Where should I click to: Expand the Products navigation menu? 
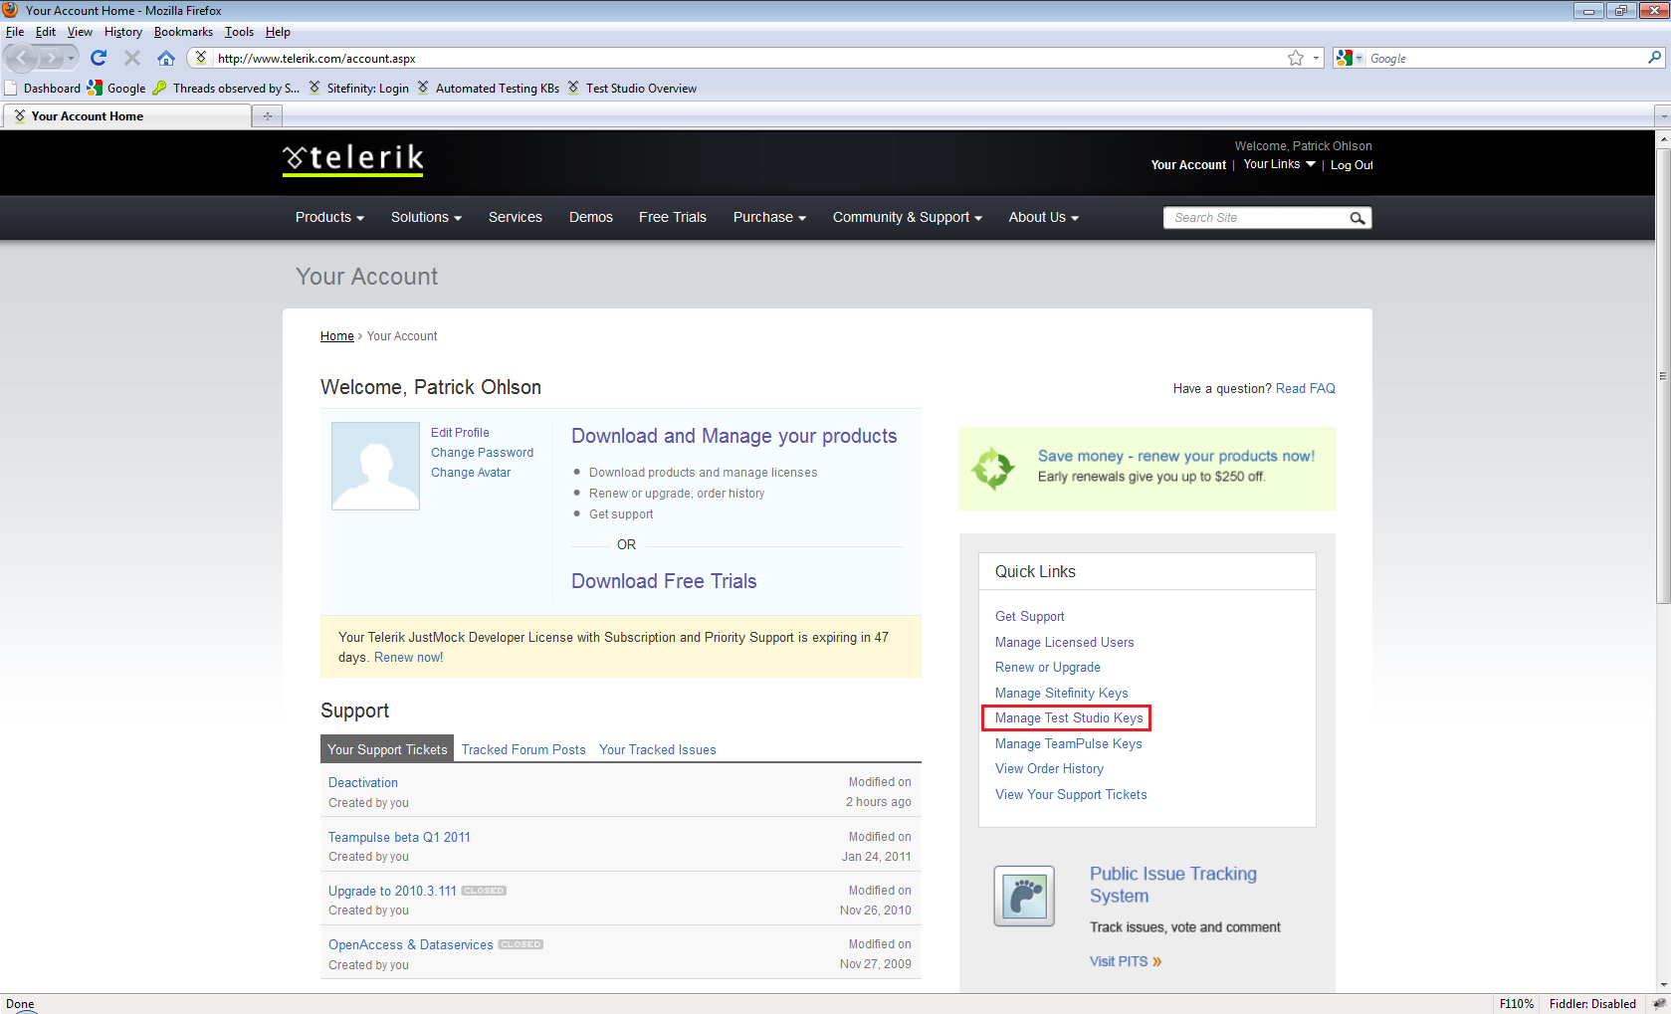point(329,217)
